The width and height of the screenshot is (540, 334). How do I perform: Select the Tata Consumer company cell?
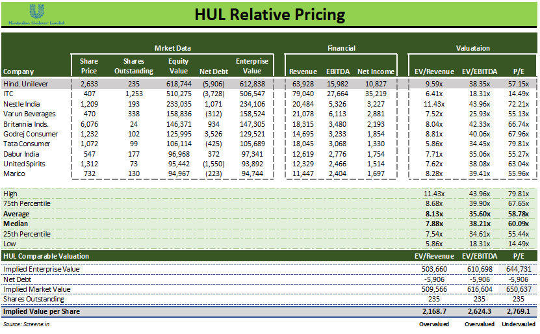[x=27, y=144]
